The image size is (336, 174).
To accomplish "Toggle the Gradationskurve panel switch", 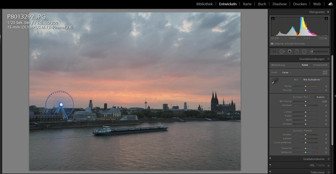I will [270, 159].
